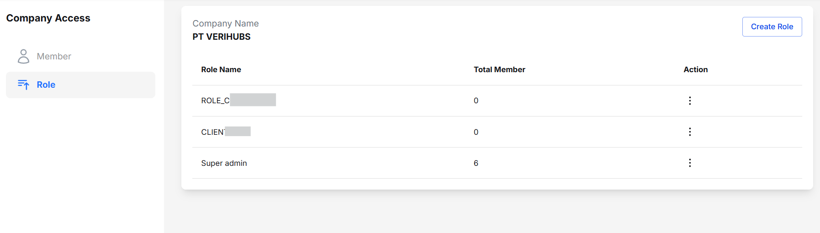Click the Company Name label
The width and height of the screenshot is (820, 233).
pos(226,23)
